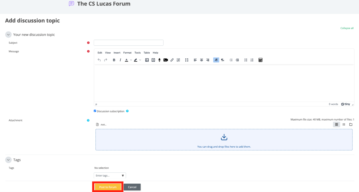Remove link with the unlink icon
The height and width of the screenshot is (192, 359).
[178, 60]
